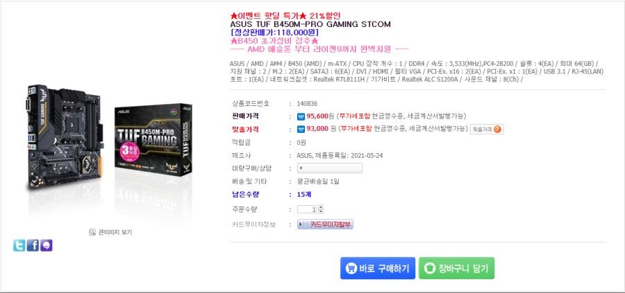Click the magnifier icon beside 큰이미지 보기
This screenshot has height=293, width=625.
tap(92, 232)
